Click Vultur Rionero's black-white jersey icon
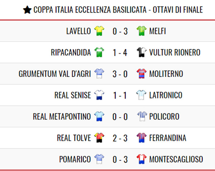 [x=142, y=52]
